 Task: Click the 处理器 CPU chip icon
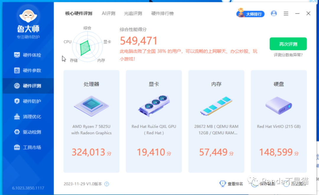[x=91, y=106]
